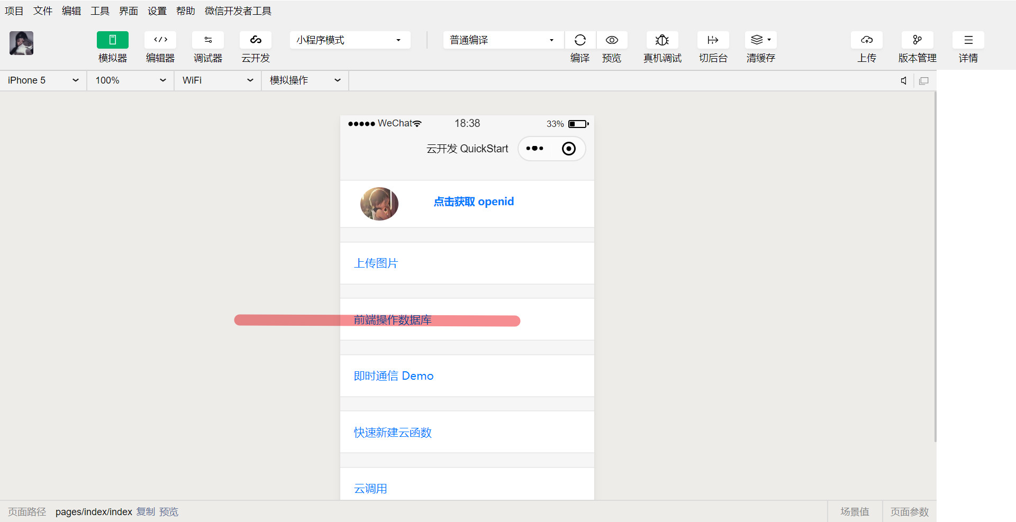Click the 页面参数 (page parameters) status item
The height and width of the screenshot is (522, 1016).
click(910, 512)
